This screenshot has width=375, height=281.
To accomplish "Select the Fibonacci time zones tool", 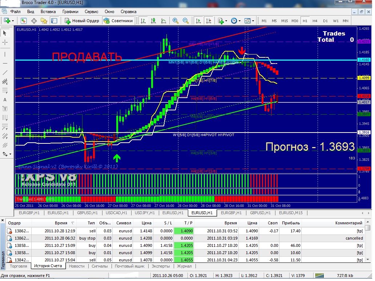I will click(x=5, y=118).
